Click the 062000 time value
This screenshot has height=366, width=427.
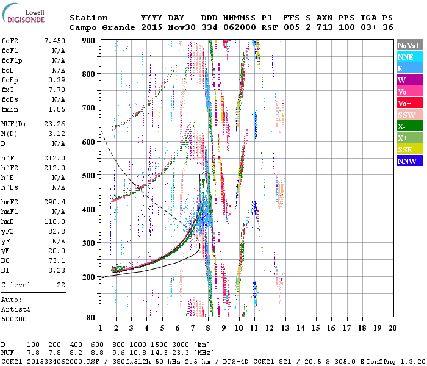click(x=240, y=27)
